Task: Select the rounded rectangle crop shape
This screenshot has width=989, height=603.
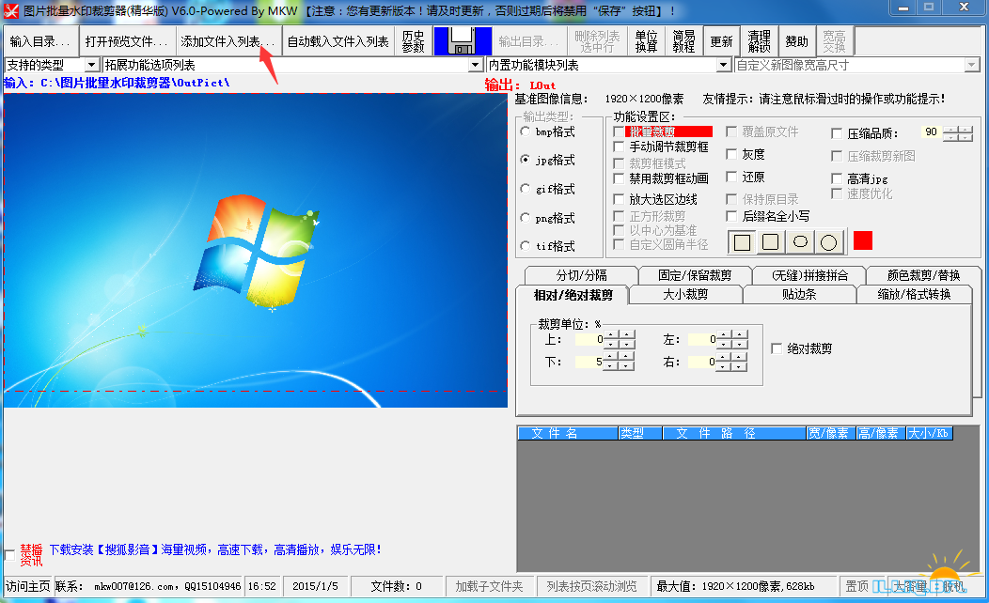Action: pyautogui.click(x=771, y=242)
